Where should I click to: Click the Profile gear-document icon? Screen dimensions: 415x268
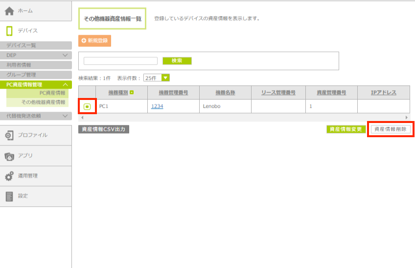click(x=9, y=135)
